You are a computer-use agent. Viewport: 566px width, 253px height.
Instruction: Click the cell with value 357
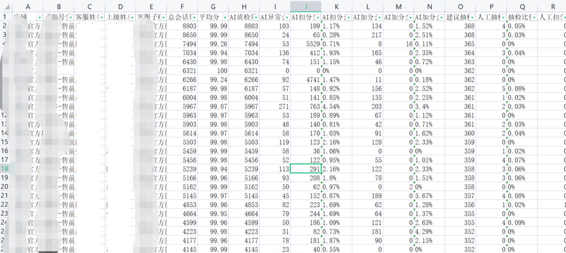point(460,196)
